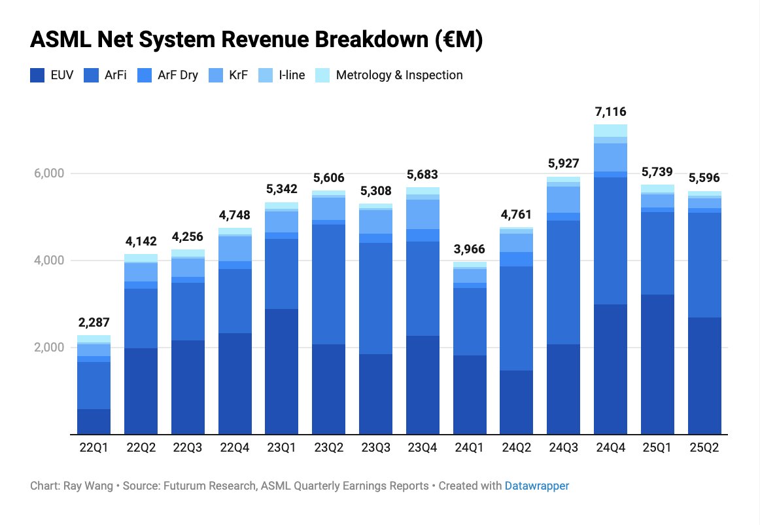
Task: Click the 24Q1 axis label
Action: (x=469, y=447)
